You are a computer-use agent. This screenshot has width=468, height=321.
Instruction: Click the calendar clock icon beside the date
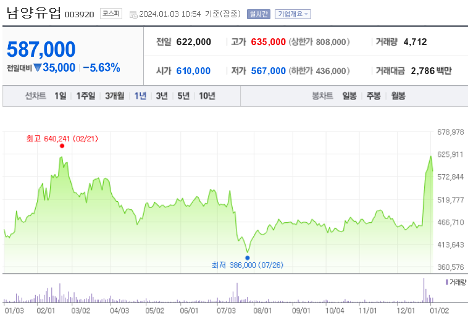point(133,15)
